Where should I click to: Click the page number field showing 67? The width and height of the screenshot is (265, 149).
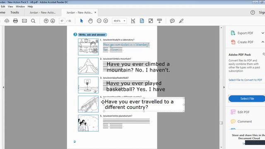(62, 21)
